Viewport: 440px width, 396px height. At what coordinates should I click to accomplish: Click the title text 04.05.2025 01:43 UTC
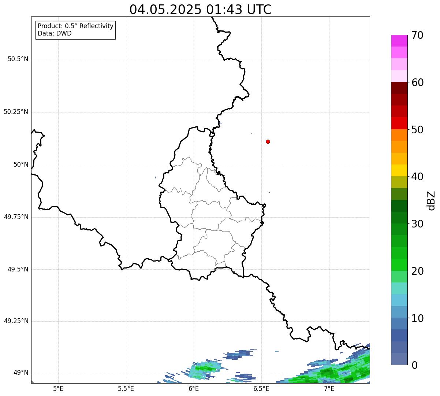[201, 10]
